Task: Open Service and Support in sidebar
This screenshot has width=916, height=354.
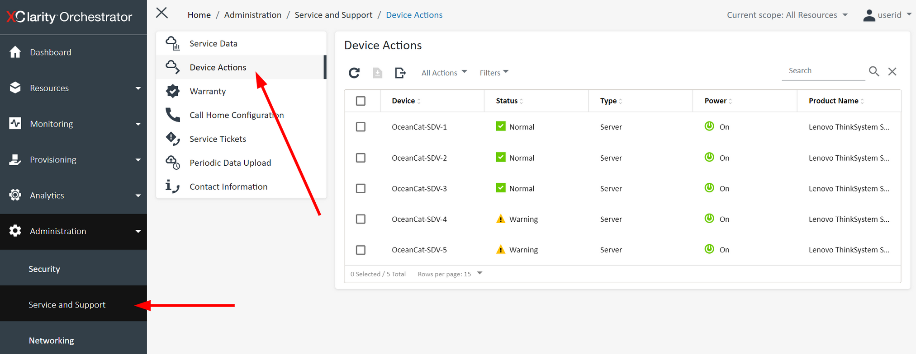Action: click(73, 304)
